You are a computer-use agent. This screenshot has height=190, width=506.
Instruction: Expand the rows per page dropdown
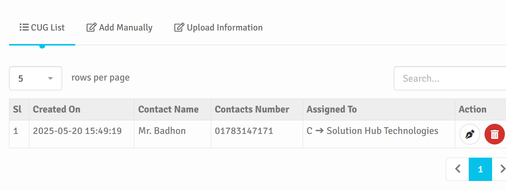[x=35, y=79]
